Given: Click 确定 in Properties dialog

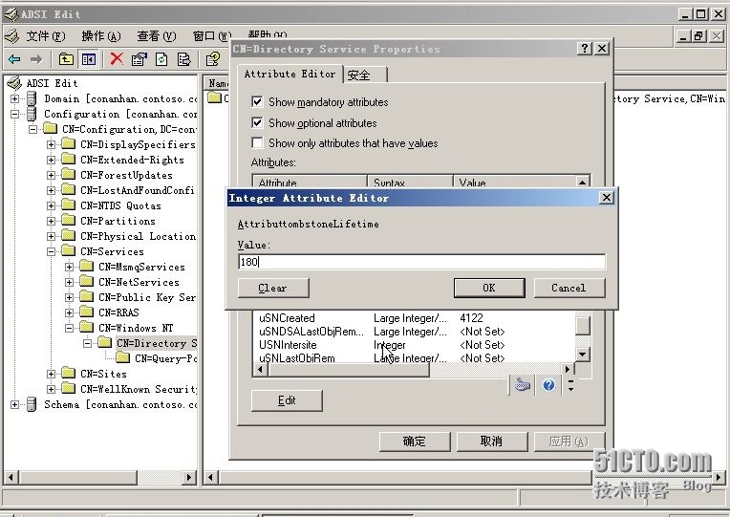Looking at the screenshot, I should click(x=415, y=442).
